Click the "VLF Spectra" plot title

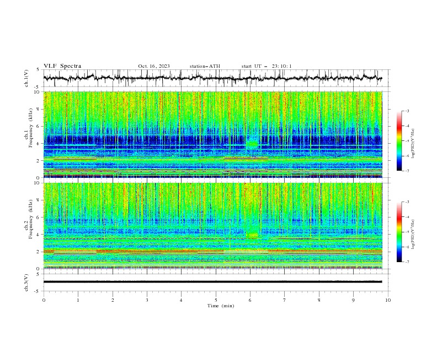pos(62,66)
